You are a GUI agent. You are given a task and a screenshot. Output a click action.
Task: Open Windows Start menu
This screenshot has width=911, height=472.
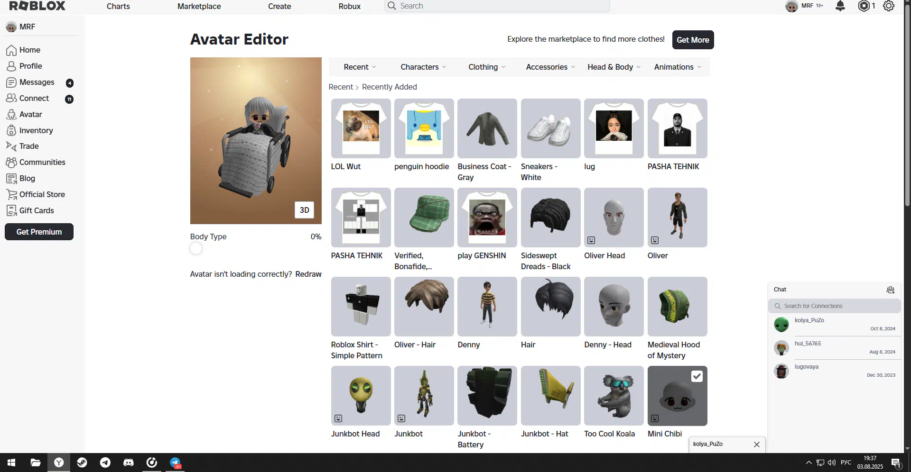click(11, 463)
